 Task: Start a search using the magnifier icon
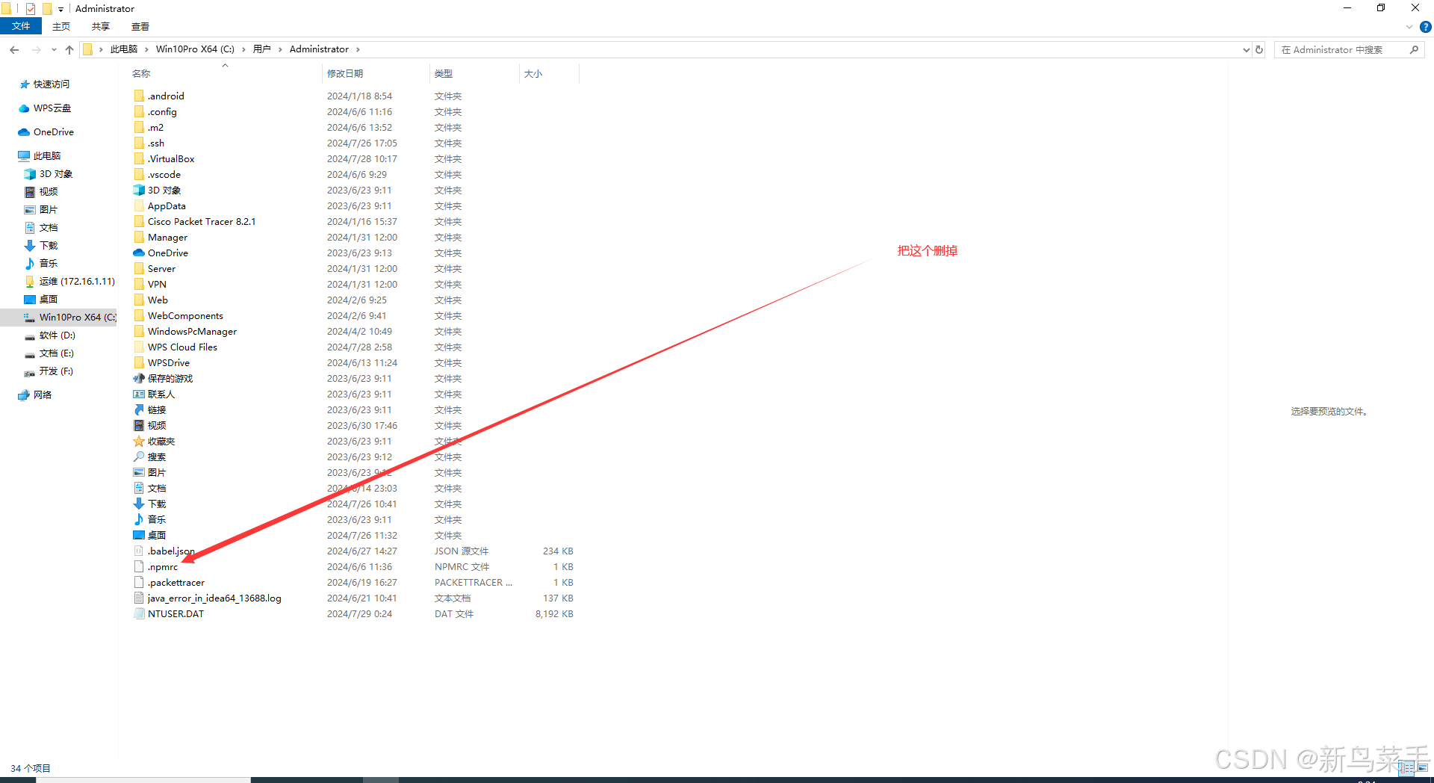tap(1414, 49)
